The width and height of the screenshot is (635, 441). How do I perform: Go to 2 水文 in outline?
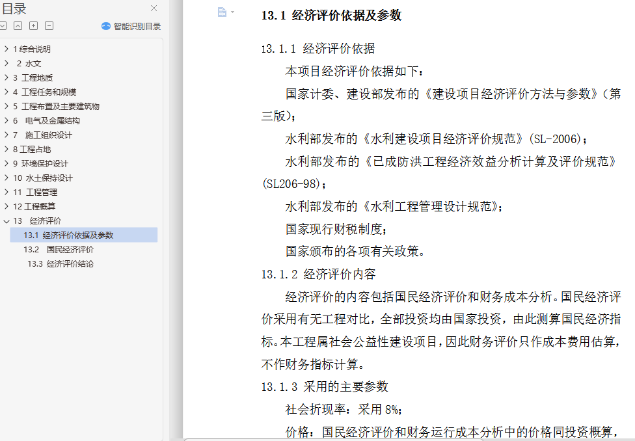point(29,63)
